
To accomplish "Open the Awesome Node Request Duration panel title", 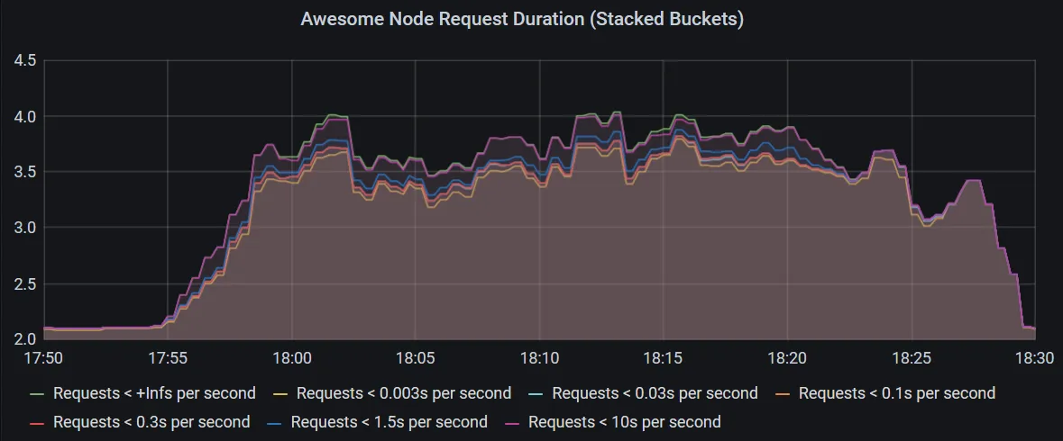I will coord(522,19).
